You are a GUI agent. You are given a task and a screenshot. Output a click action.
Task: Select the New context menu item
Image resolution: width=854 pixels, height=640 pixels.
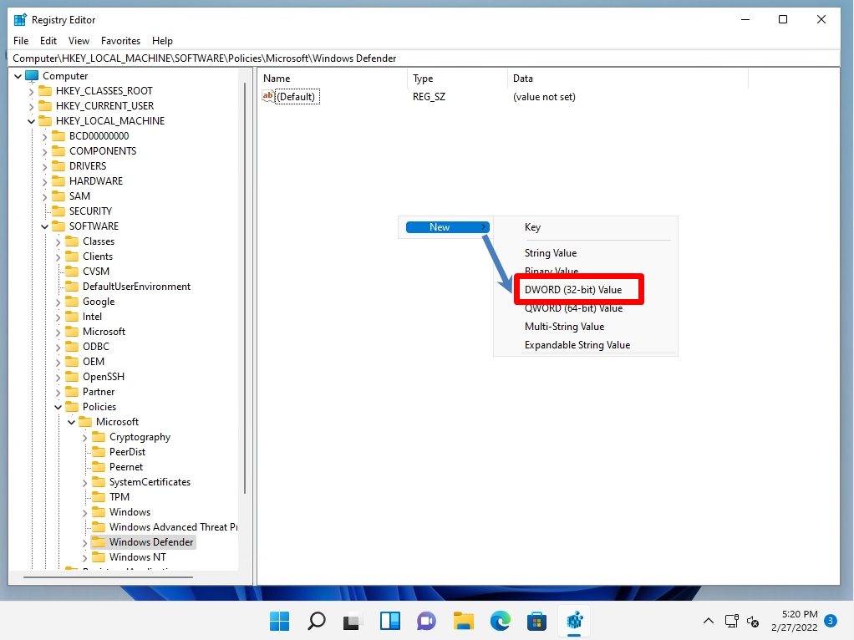[447, 227]
